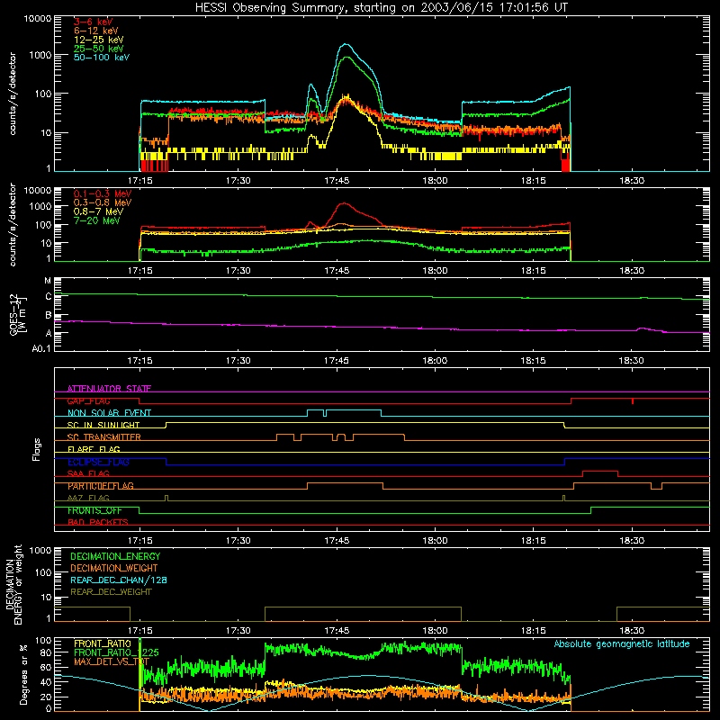Click the red 0.1-0.3 MeV curve peak
The height and width of the screenshot is (720, 720).
(x=343, y=203)
